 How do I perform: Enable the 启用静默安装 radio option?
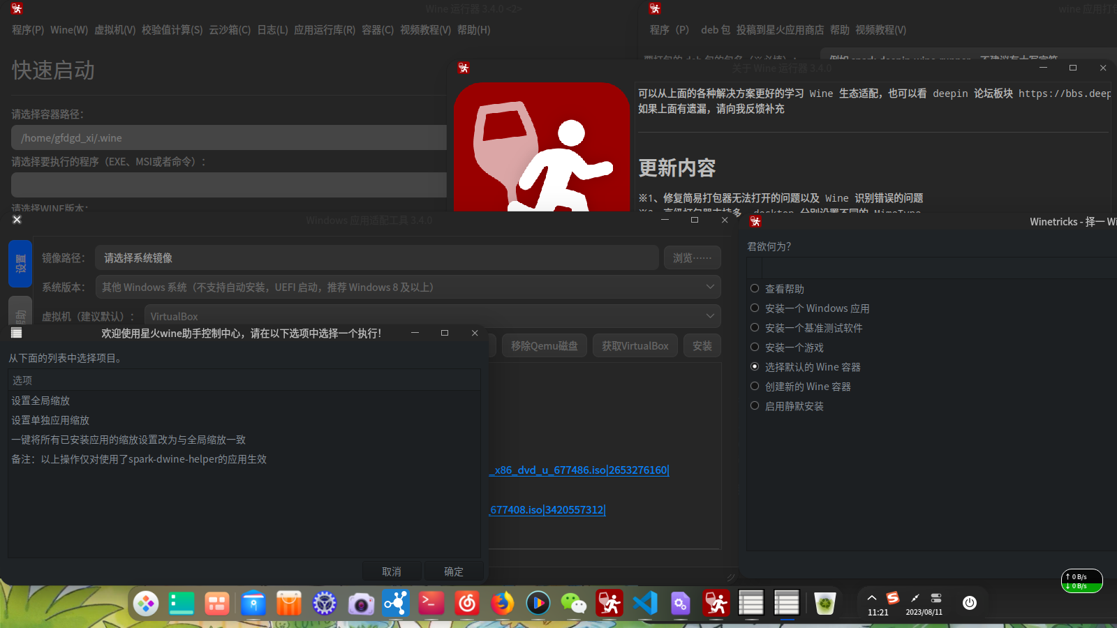755,405
